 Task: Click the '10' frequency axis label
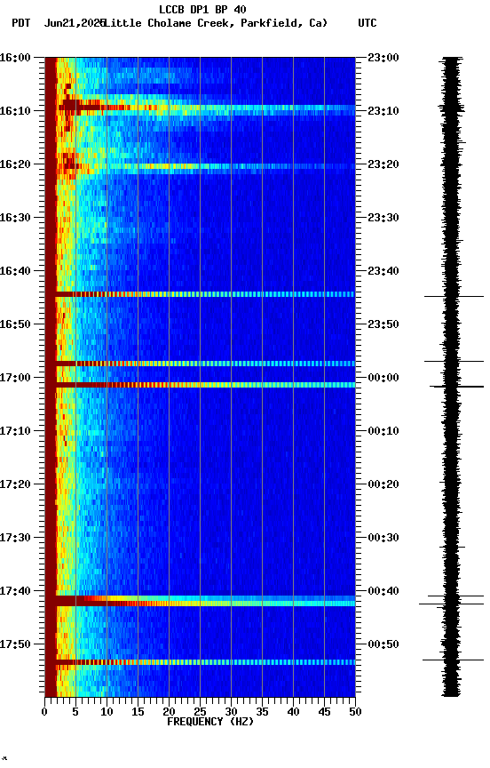107,712
